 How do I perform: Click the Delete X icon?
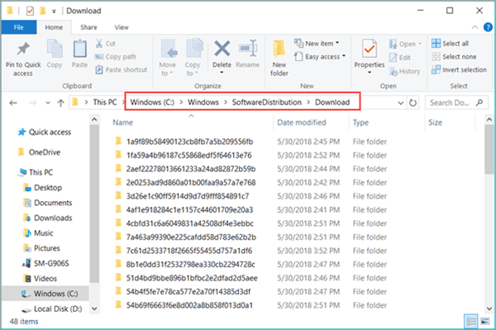pos(222,49)
